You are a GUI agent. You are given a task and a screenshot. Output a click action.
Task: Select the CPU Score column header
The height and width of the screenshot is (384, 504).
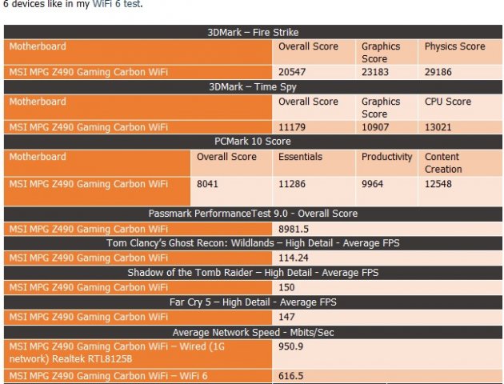[448, 102]
